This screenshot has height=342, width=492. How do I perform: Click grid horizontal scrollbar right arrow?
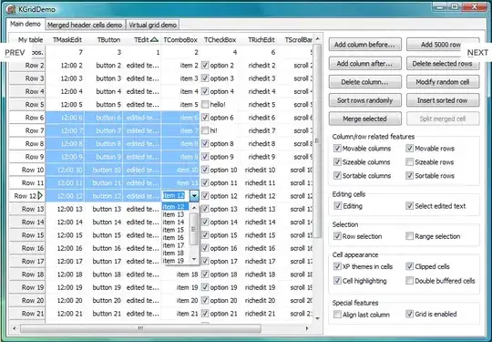307,328
